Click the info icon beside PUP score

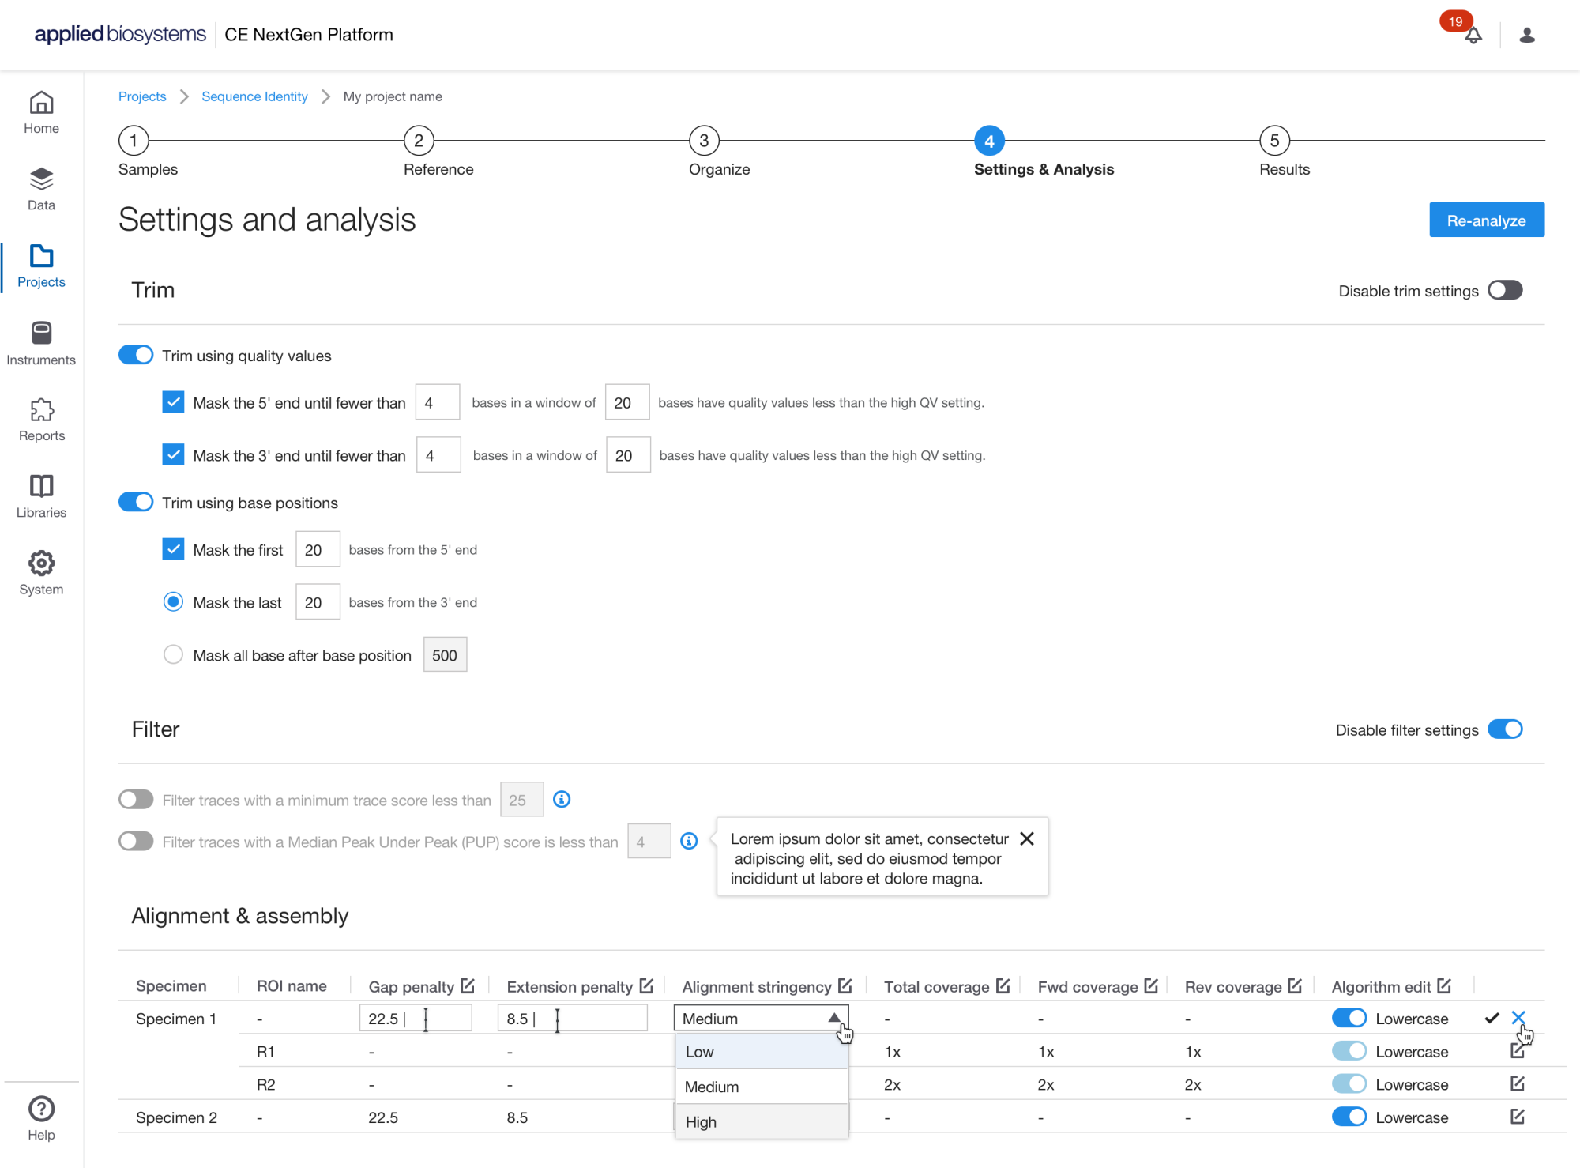click(689, 841)
